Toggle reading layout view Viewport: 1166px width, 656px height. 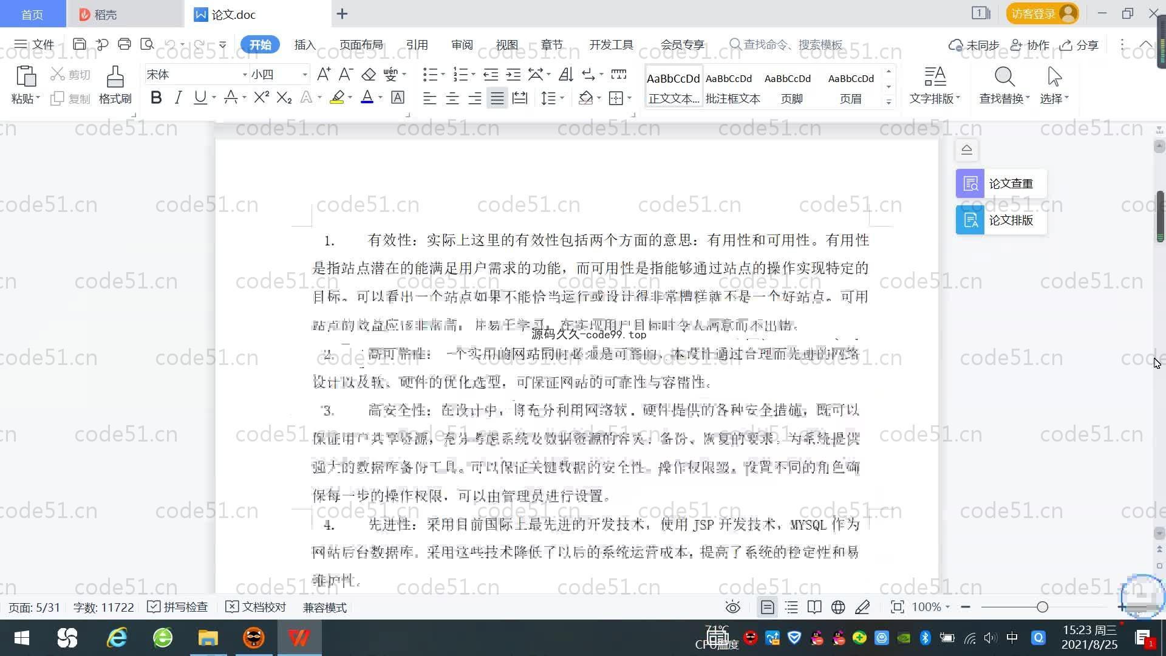pyautogui.click(x=814, y=607)
